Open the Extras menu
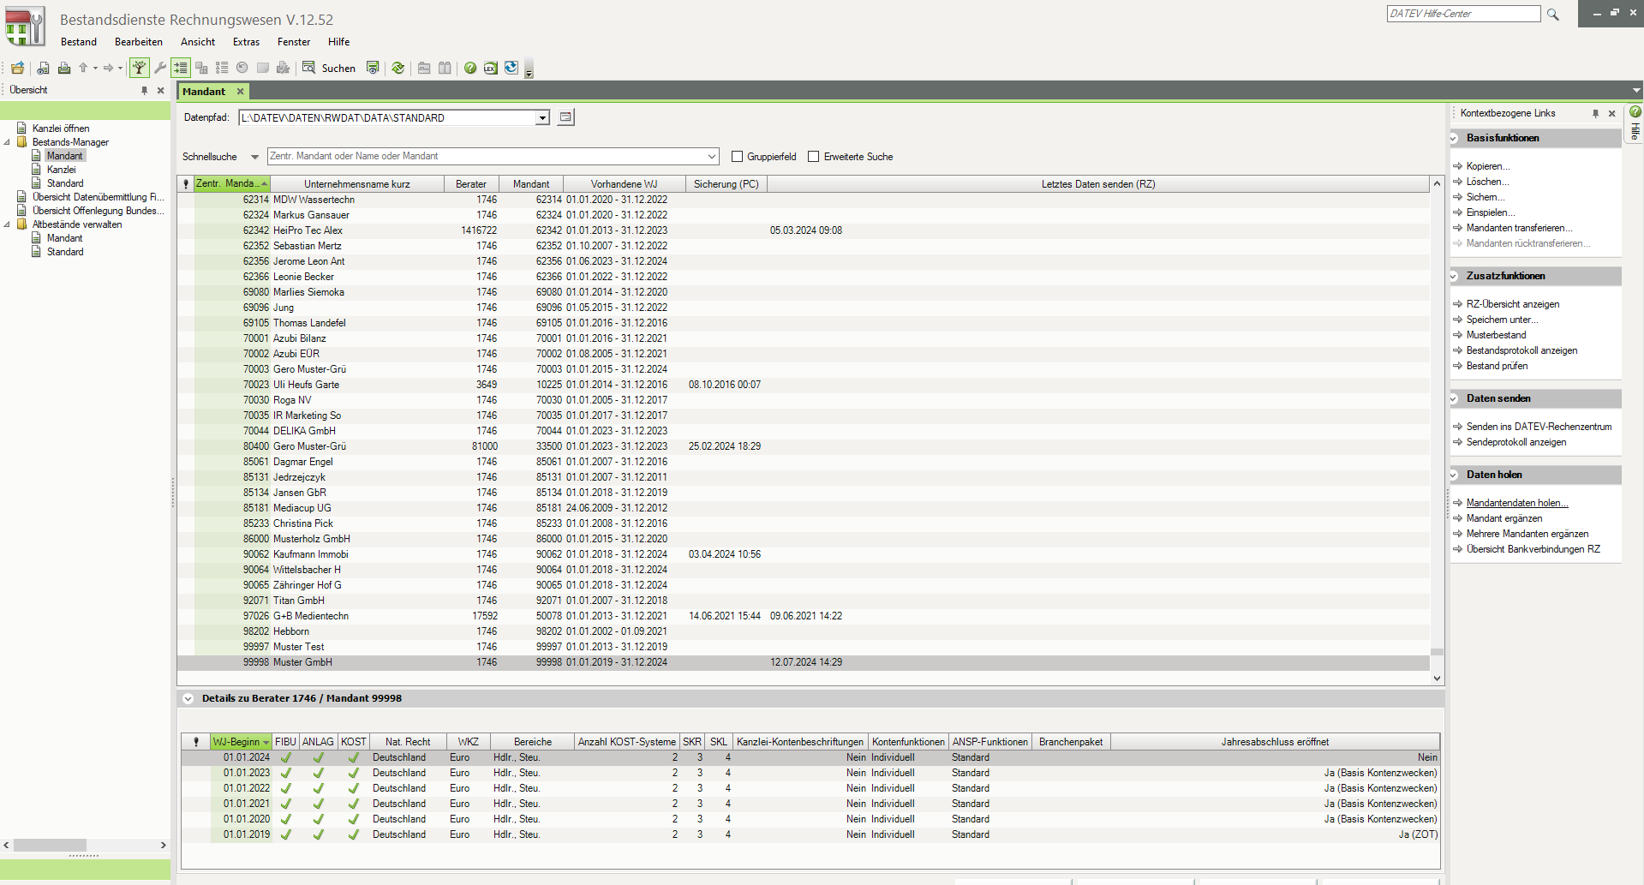The image size is (1644, 885). [246, 42]
